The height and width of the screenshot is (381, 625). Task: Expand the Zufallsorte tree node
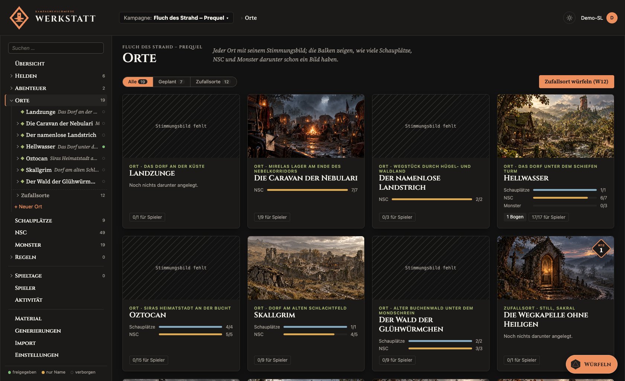17,195
